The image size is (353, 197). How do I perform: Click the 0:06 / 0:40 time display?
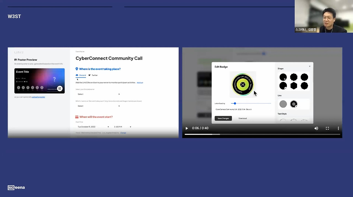pos(200,128)
